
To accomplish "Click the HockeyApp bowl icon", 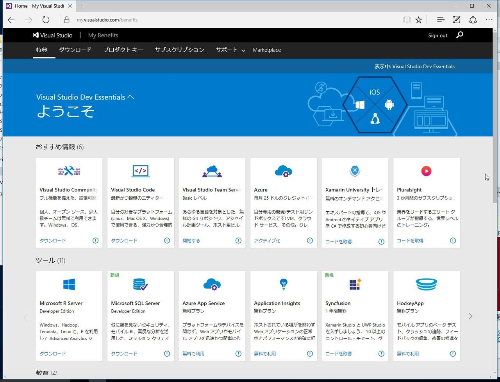I will click(x=427, y=284).
